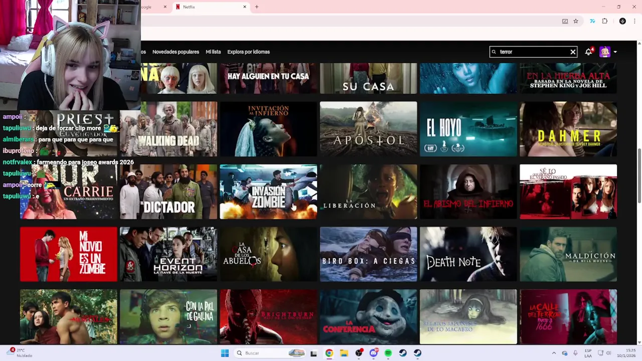Open the Dahmer series card
Viewport: 642px width, 361px height.
568,129
